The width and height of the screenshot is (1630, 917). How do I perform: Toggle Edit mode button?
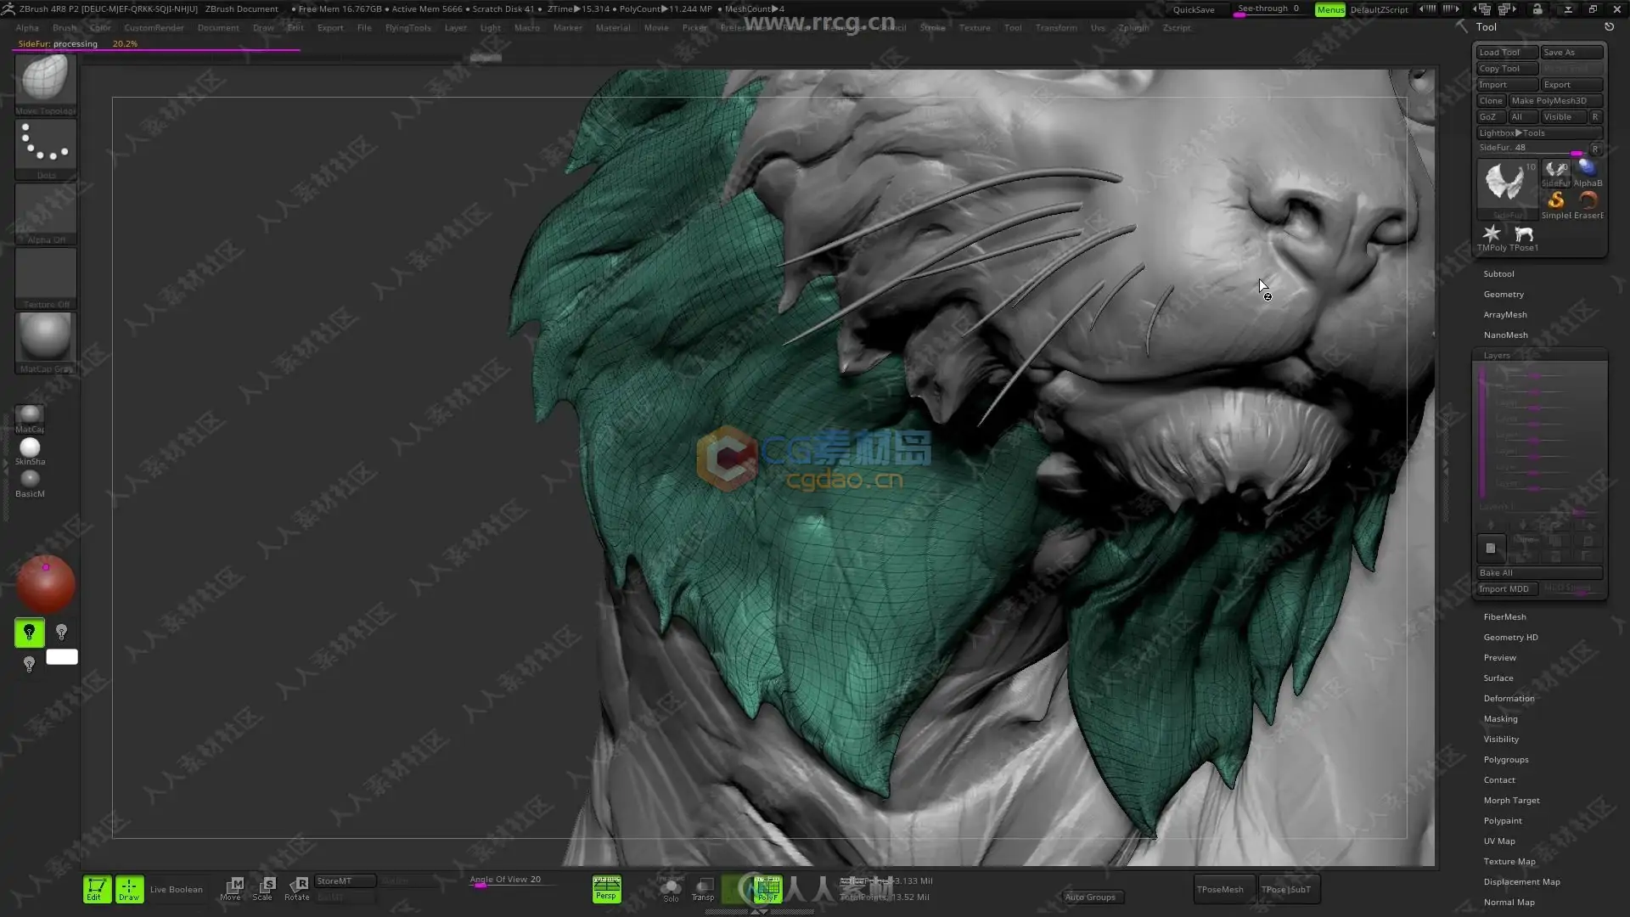coord(97,889)
